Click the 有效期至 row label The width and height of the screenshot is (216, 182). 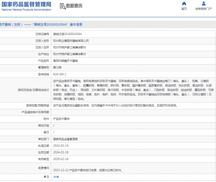(43, 159)
